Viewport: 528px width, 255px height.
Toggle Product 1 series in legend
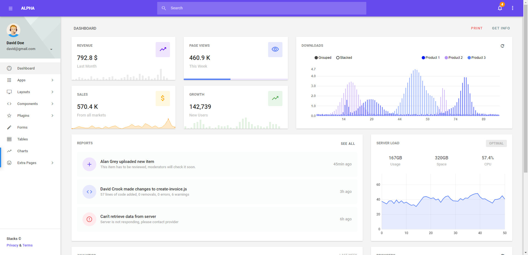point(431,58)
